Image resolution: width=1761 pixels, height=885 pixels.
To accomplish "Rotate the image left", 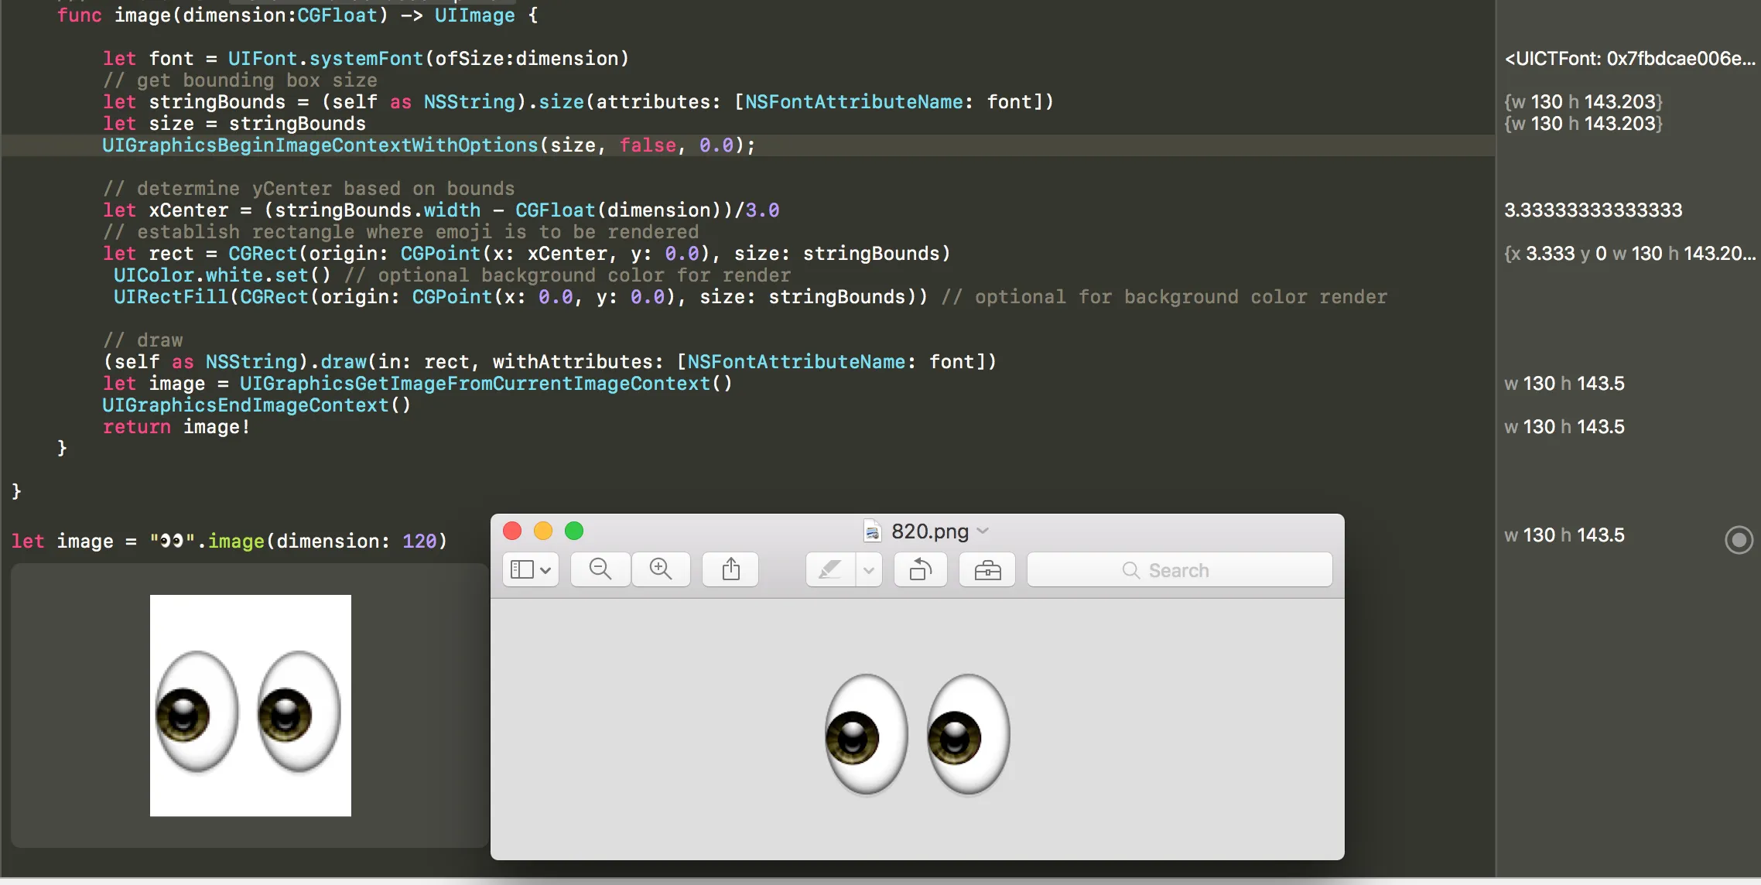I will coord(920,570).
